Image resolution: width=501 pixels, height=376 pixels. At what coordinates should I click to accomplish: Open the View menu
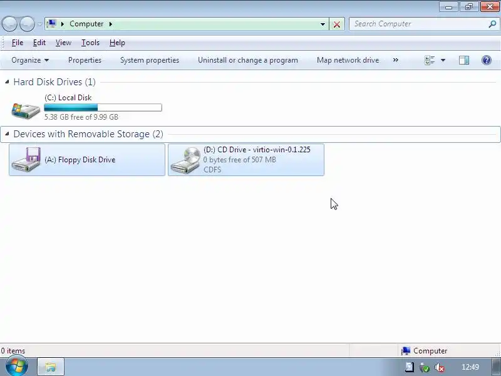tap(63, 43)
